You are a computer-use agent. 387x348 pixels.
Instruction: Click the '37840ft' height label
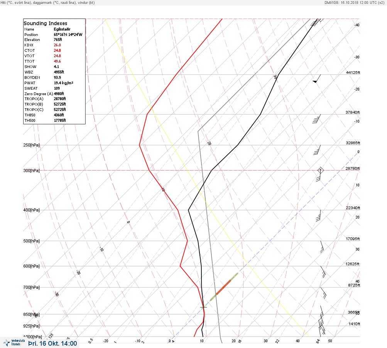pyautogui.click(x=352, y=112)
